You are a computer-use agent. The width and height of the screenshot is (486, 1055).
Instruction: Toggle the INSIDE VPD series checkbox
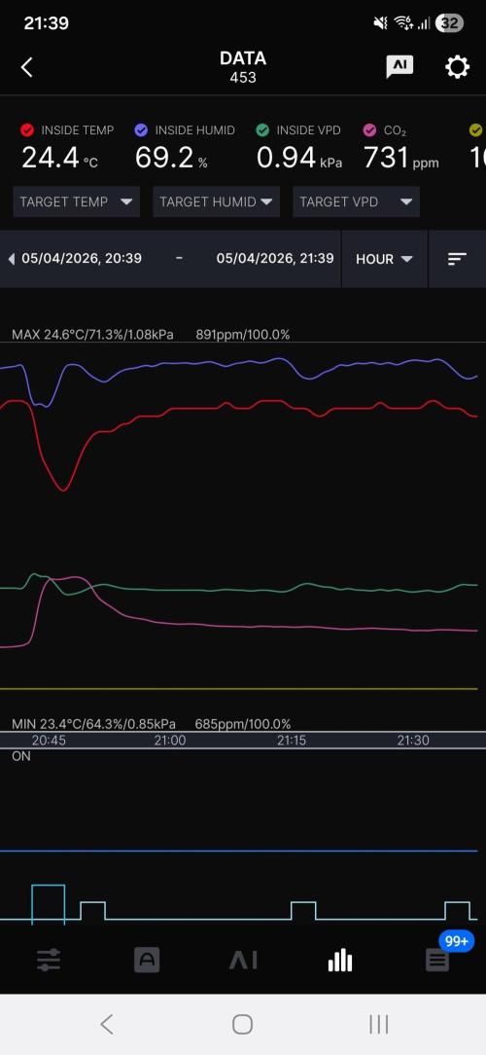click(x=262, y=129)
